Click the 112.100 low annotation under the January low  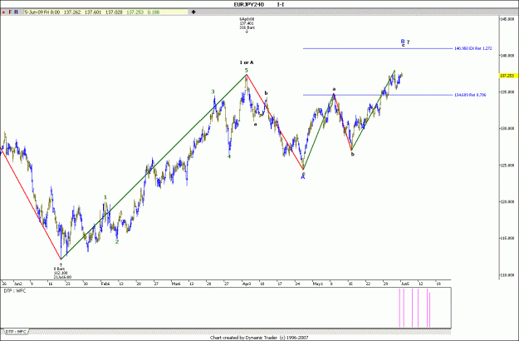[62, 273]
